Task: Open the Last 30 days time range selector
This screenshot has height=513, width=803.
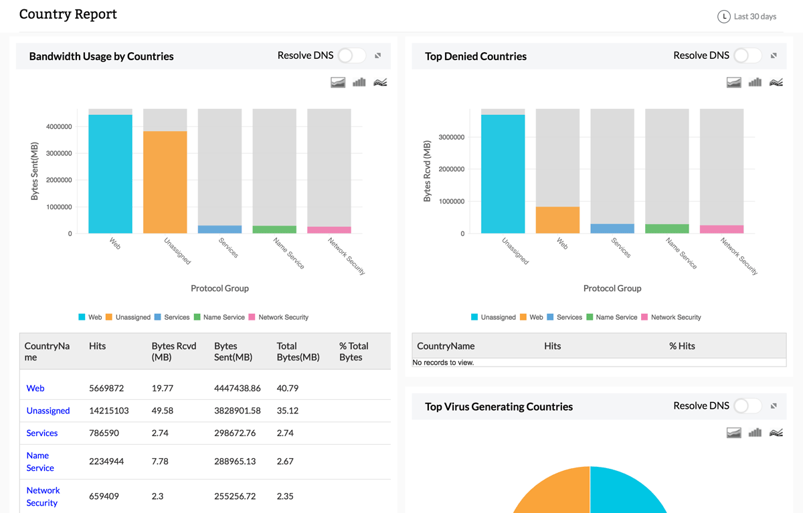Action: pos(747,16)
